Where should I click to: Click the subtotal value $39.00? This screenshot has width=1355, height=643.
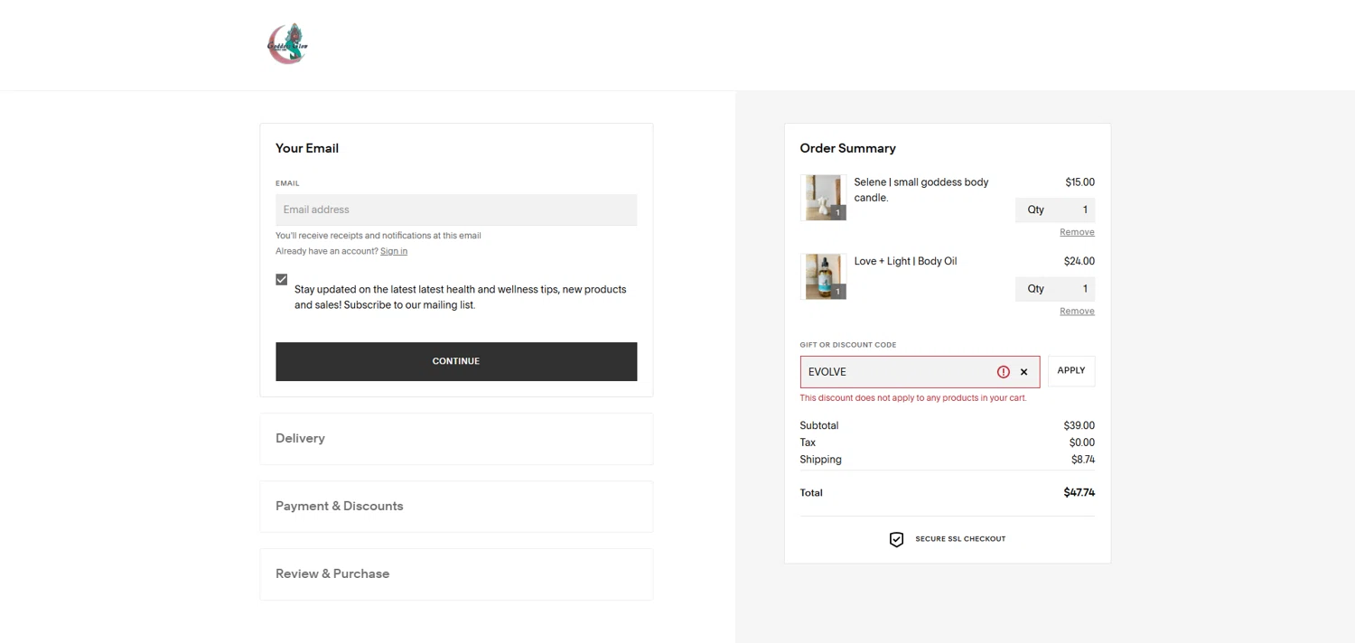(x=1079, y=425)
